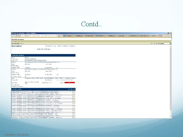Screen dimensions: 183x137
Task: Click the Test Result column header
Action: pyautogui.click(x=71, y=89)
